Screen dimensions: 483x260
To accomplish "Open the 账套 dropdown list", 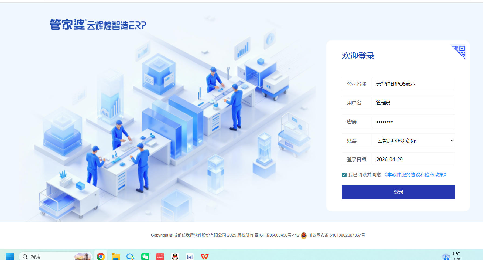I will [x=413, y=140].
